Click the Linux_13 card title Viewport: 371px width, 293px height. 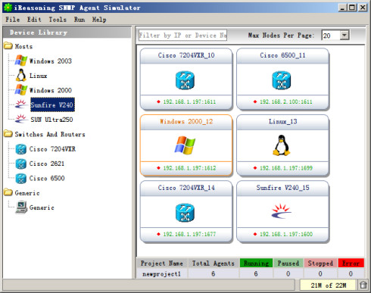point(282,121)
